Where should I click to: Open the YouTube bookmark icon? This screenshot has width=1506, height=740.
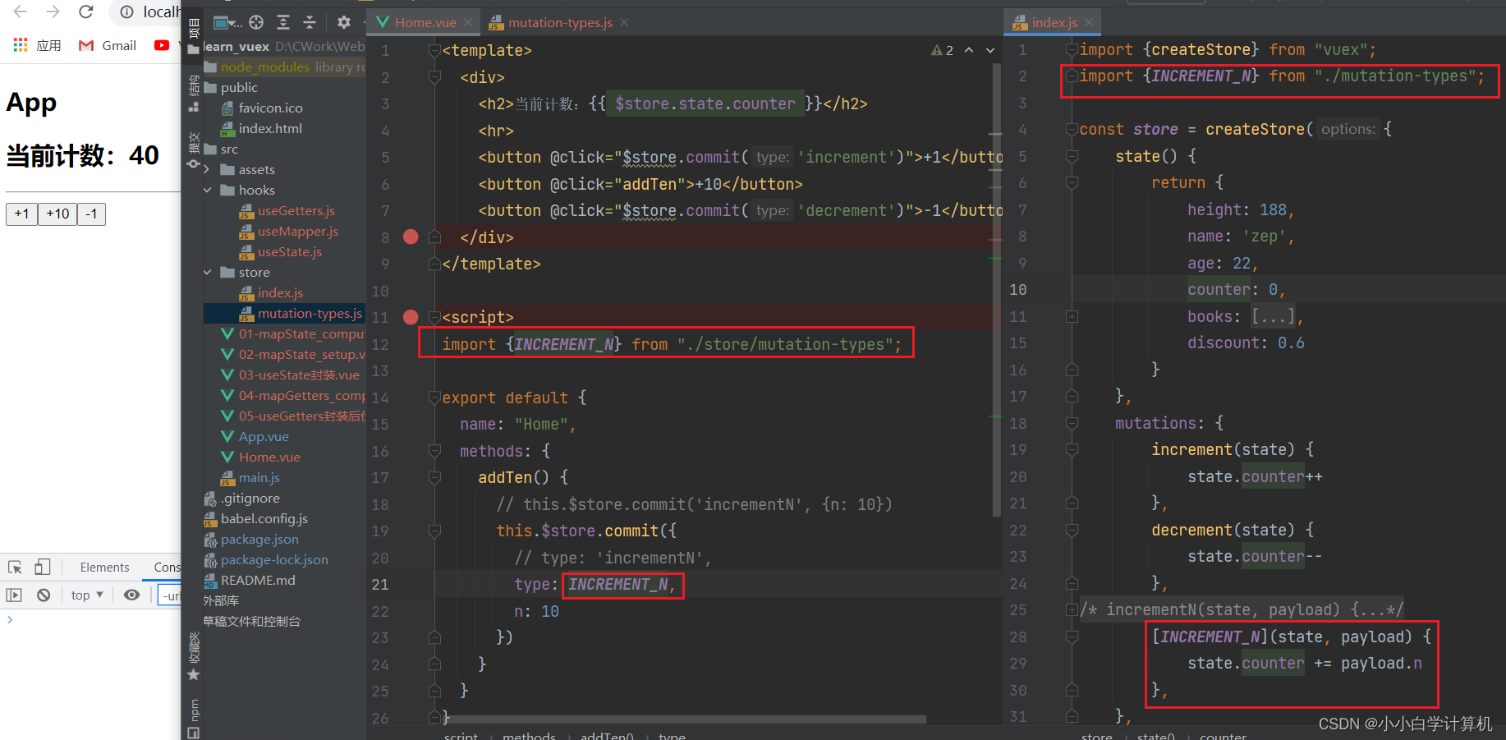162,45
